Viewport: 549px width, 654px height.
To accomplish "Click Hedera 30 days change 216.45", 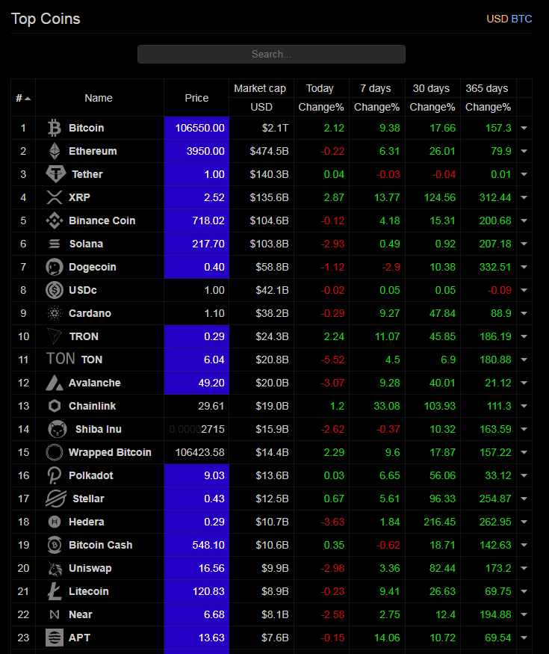I will [x=439, y=522].
